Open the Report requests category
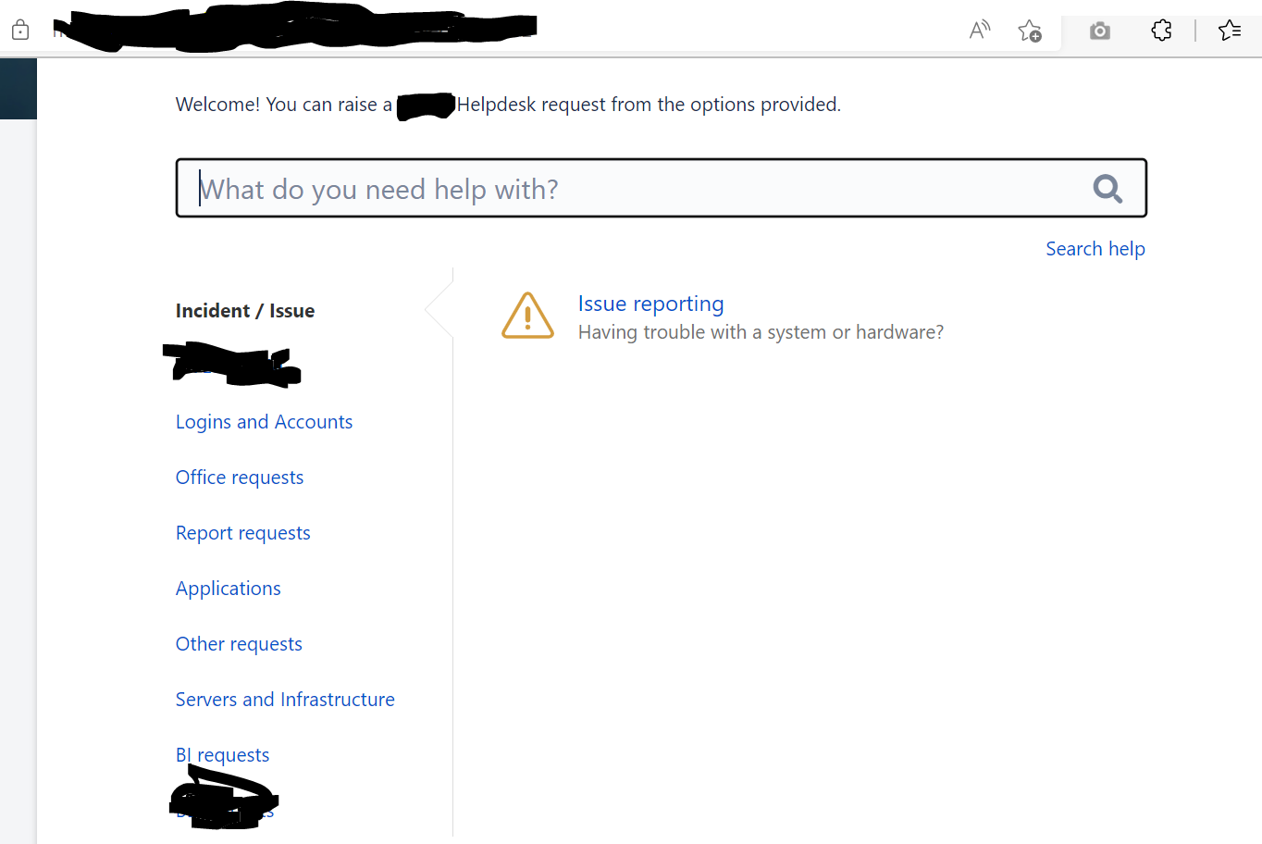The width and height of the screenshot is (1262, 844). coord(242,533)
